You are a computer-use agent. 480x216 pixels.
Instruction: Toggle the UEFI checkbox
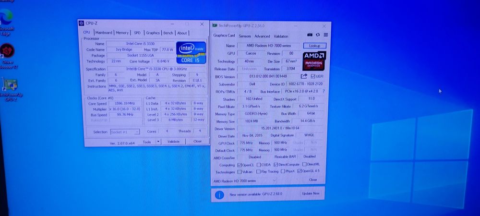[x=313, y=76]
